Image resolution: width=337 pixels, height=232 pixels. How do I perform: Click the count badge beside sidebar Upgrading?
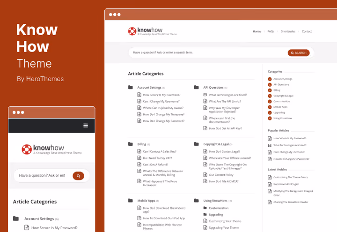pos(270,112)
